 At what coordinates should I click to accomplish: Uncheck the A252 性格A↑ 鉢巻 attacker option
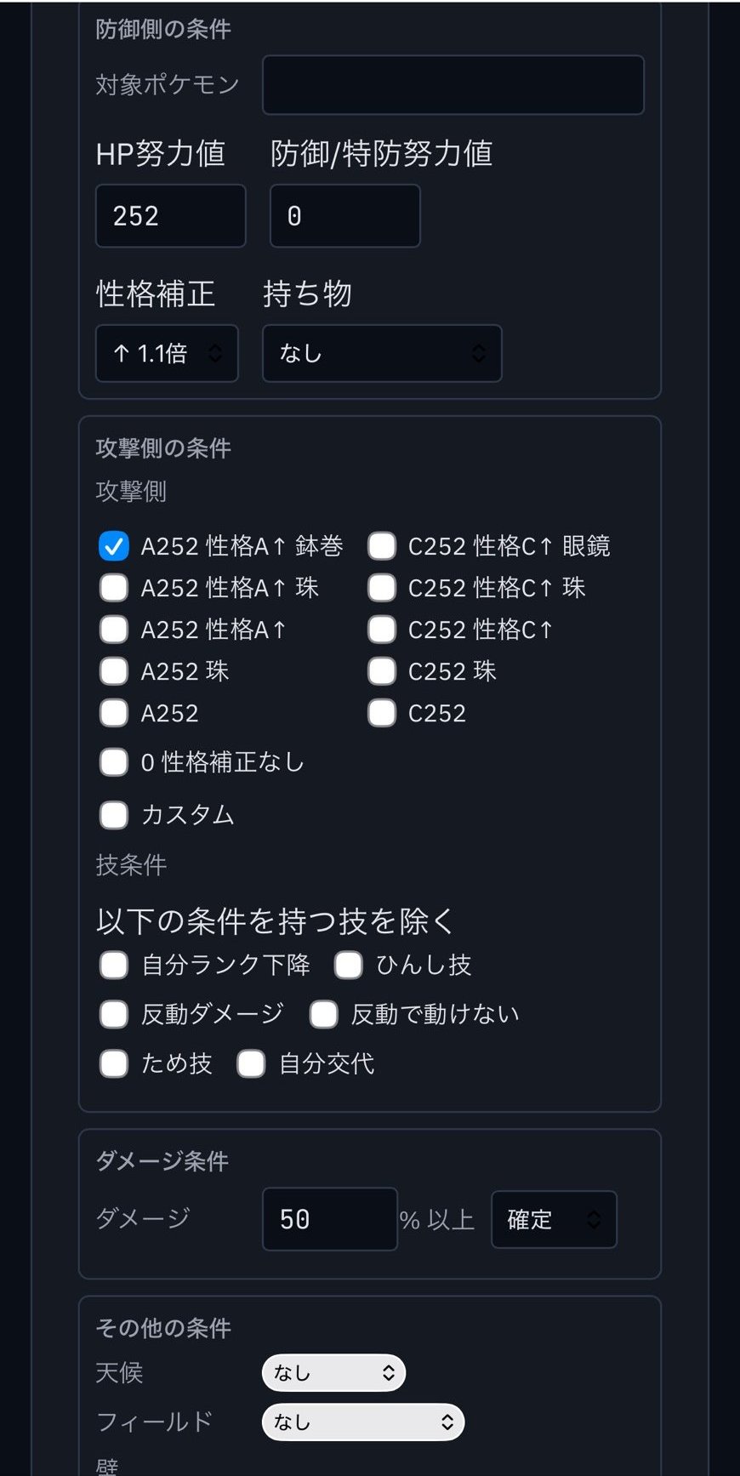coord(113,546)
